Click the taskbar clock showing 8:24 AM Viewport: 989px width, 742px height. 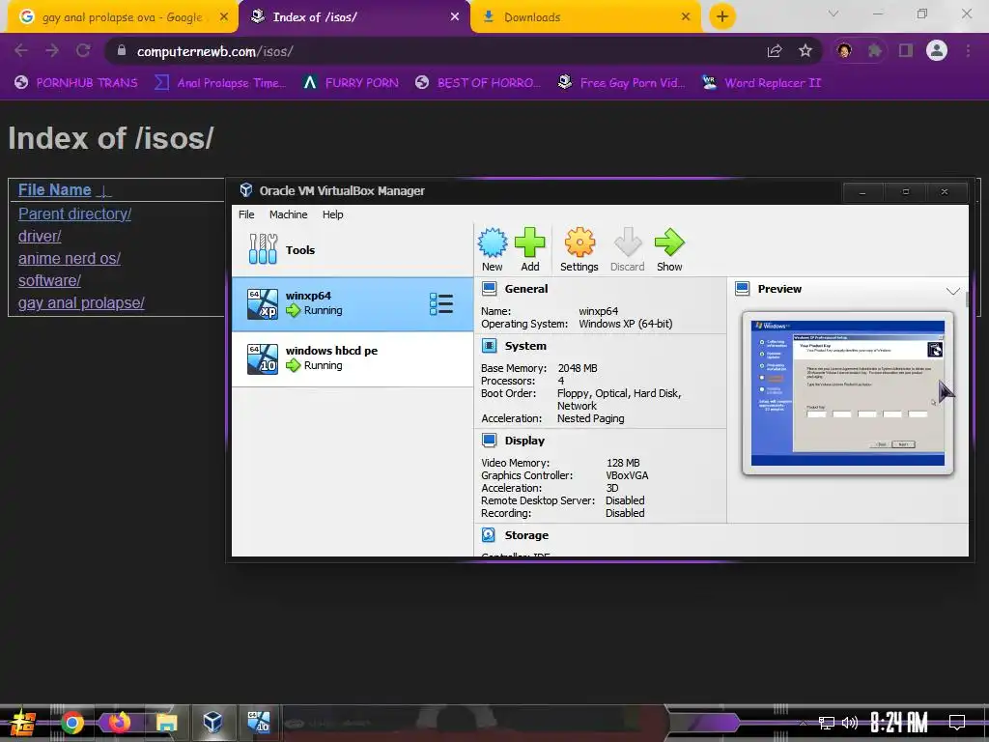click(x=899, y=723)
